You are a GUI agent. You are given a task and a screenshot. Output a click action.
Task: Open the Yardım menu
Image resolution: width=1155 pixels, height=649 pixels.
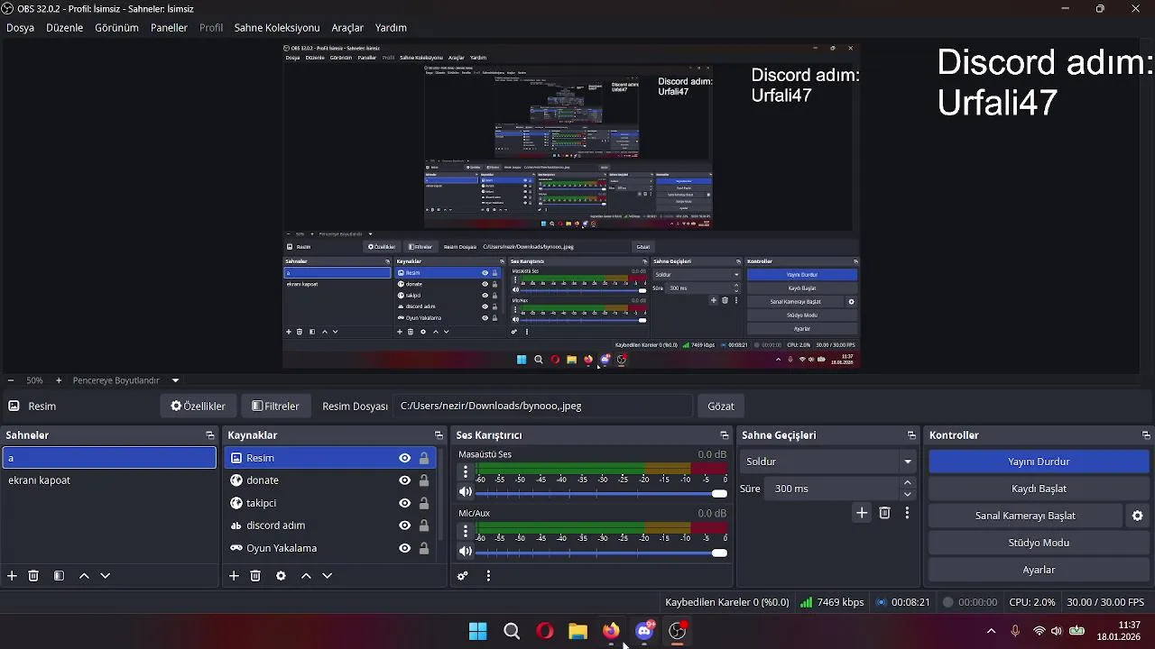(391, 28)
